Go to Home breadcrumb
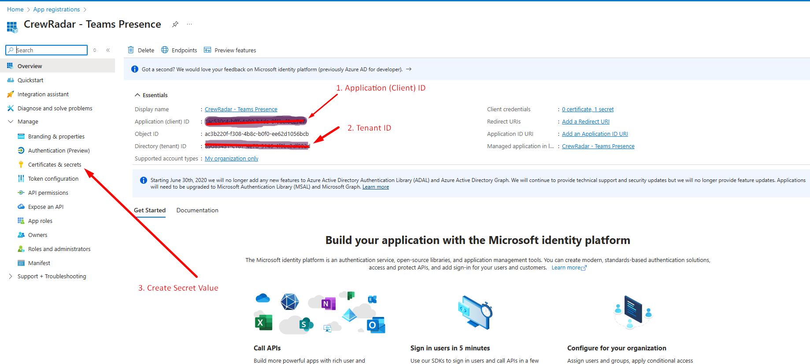The image size is (810, 364). coord(15,9)
